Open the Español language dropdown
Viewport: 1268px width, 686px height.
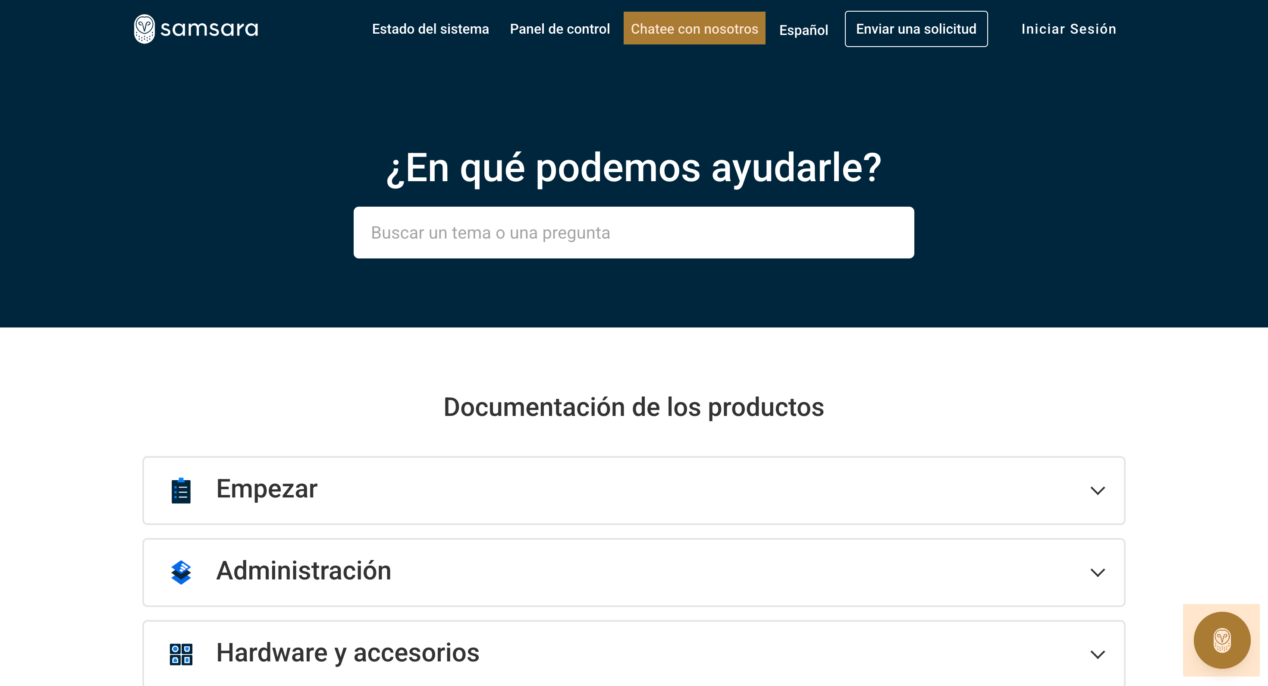tap(803, 30)
